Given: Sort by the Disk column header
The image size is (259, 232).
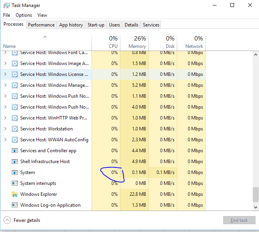Looking at the screenshot, I should pyautogui.click(x=163, y=42).
